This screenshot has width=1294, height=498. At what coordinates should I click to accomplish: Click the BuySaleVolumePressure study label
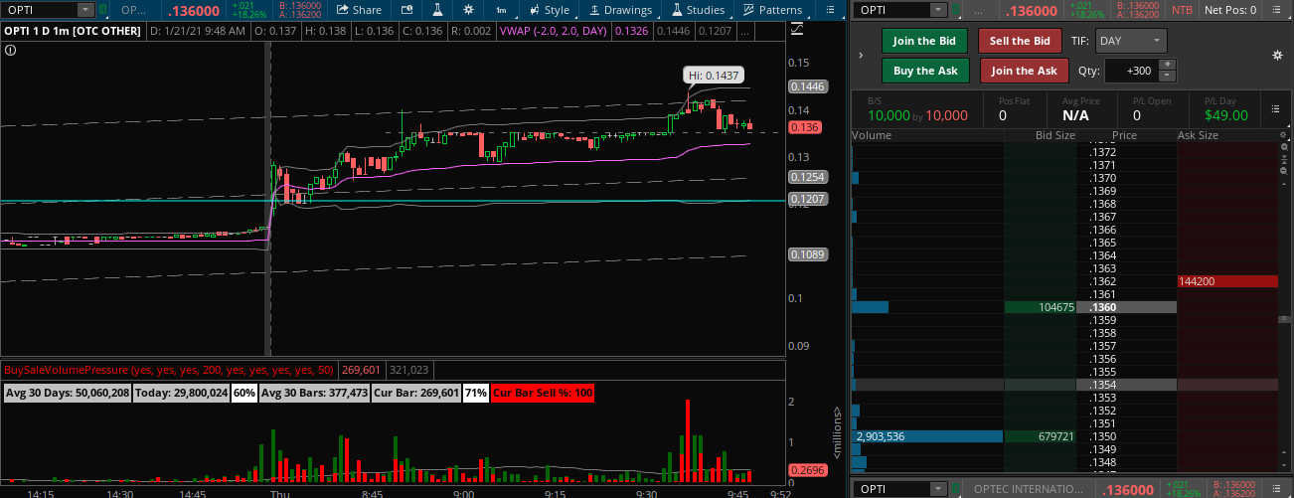(x=168, y=370)
